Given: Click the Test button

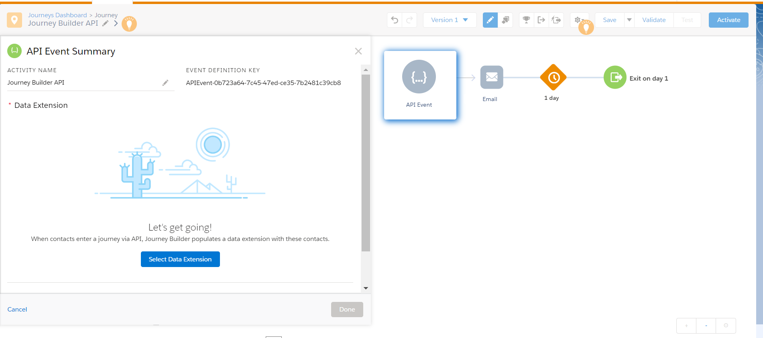Looking at the screenshot, I should pyautogui.click(x=687, y=20).
